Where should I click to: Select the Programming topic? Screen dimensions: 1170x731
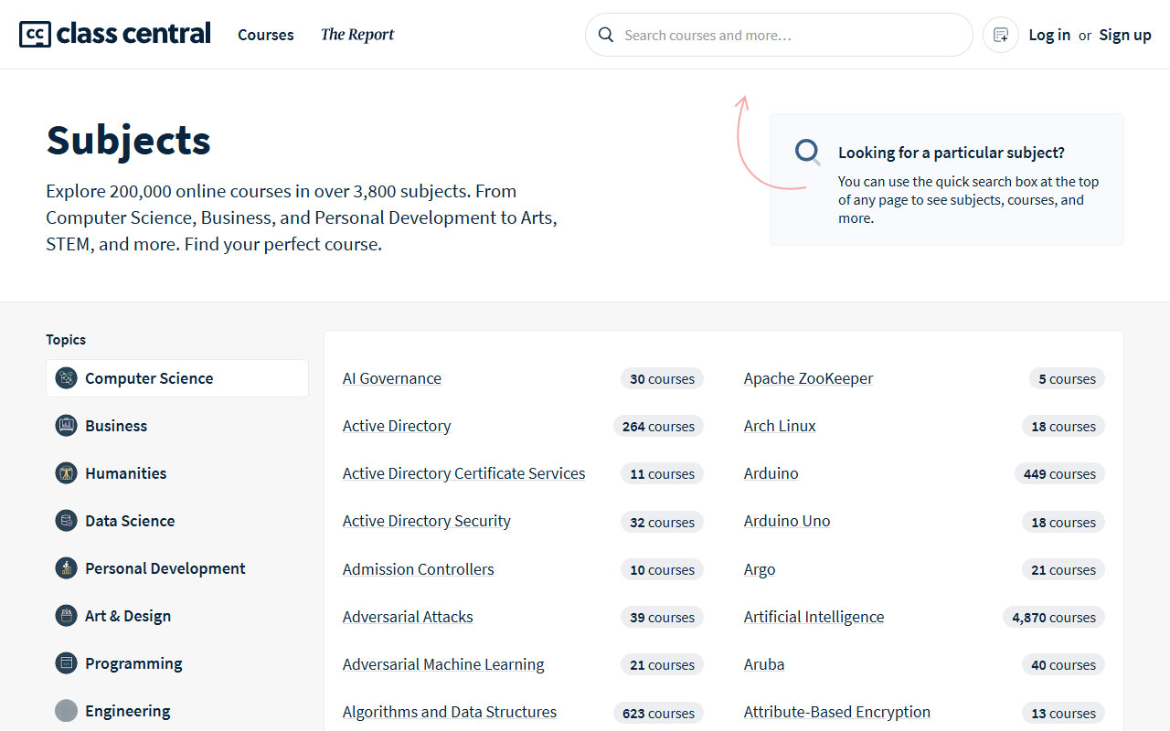tap(177, 663)
